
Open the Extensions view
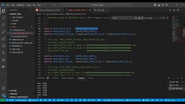(x=3, y=39)
